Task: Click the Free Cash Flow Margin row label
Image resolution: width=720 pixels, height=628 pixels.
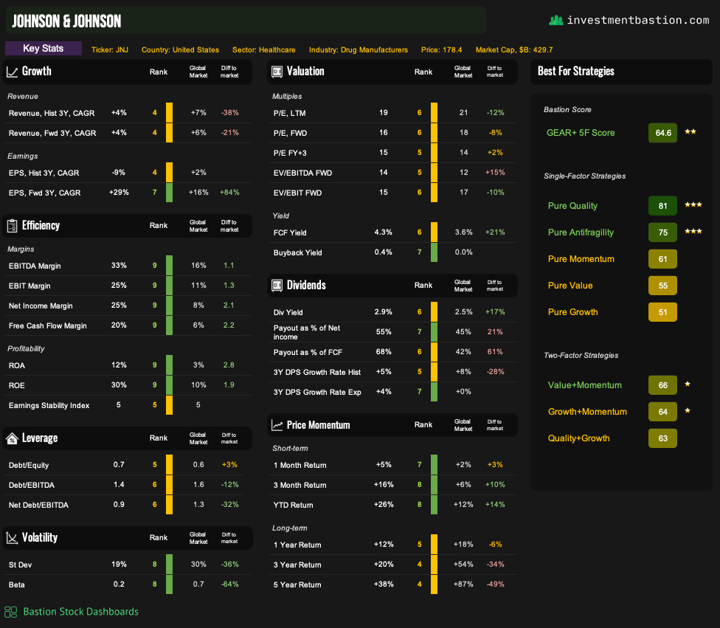Action: (47, 325)
